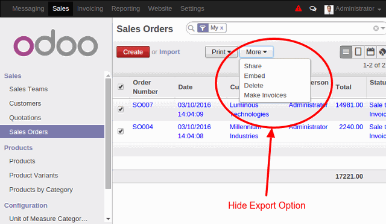Open the Print dropdown
The width and height of the screenshot is (386, 224).
(221, 52)
